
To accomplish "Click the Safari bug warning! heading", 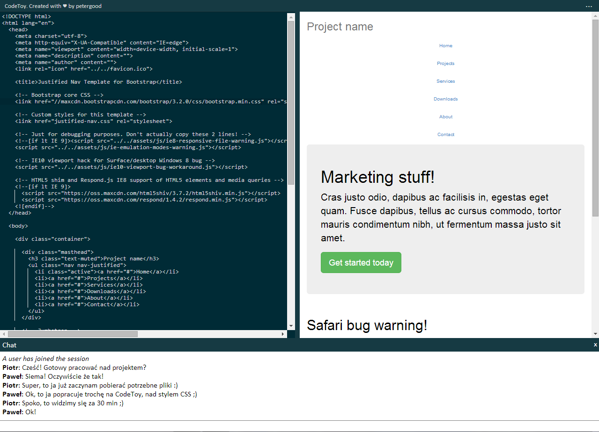I will click(x=367, y=325).
